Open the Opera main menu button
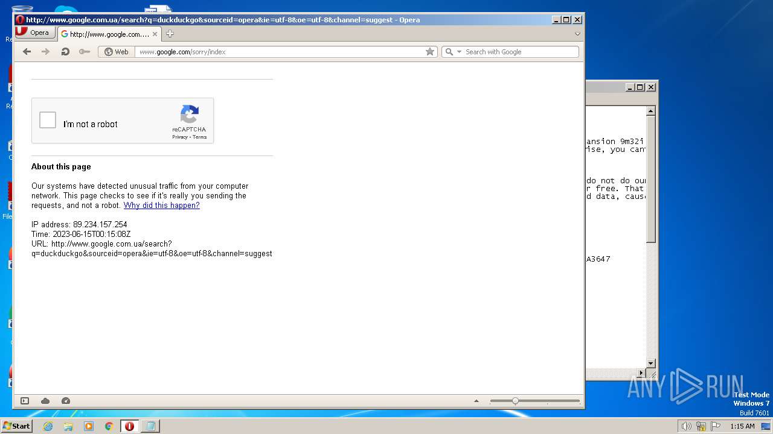Viewport: 773px width, 434px height. pyautogui.click(x=34, y=33)
